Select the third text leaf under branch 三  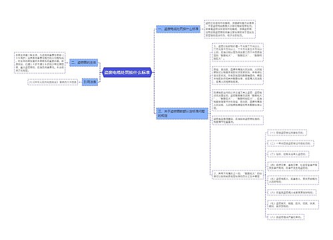[x=238, y=100]
